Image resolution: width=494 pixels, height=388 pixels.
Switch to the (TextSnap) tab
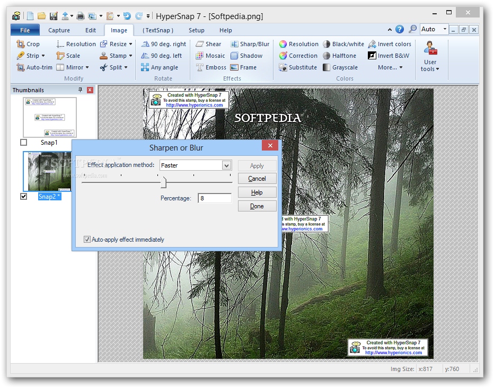(x=158, y=30)
